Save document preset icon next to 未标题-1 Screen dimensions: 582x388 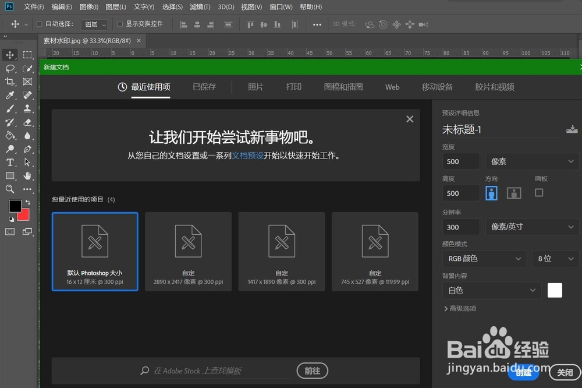[572, 129]
